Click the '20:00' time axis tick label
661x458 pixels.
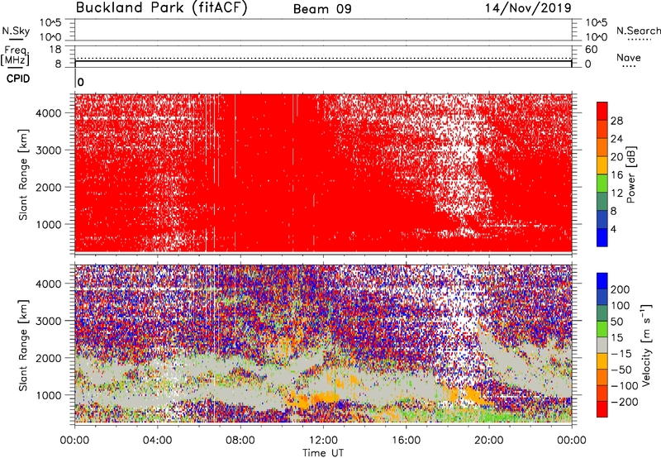coord(488,441)
